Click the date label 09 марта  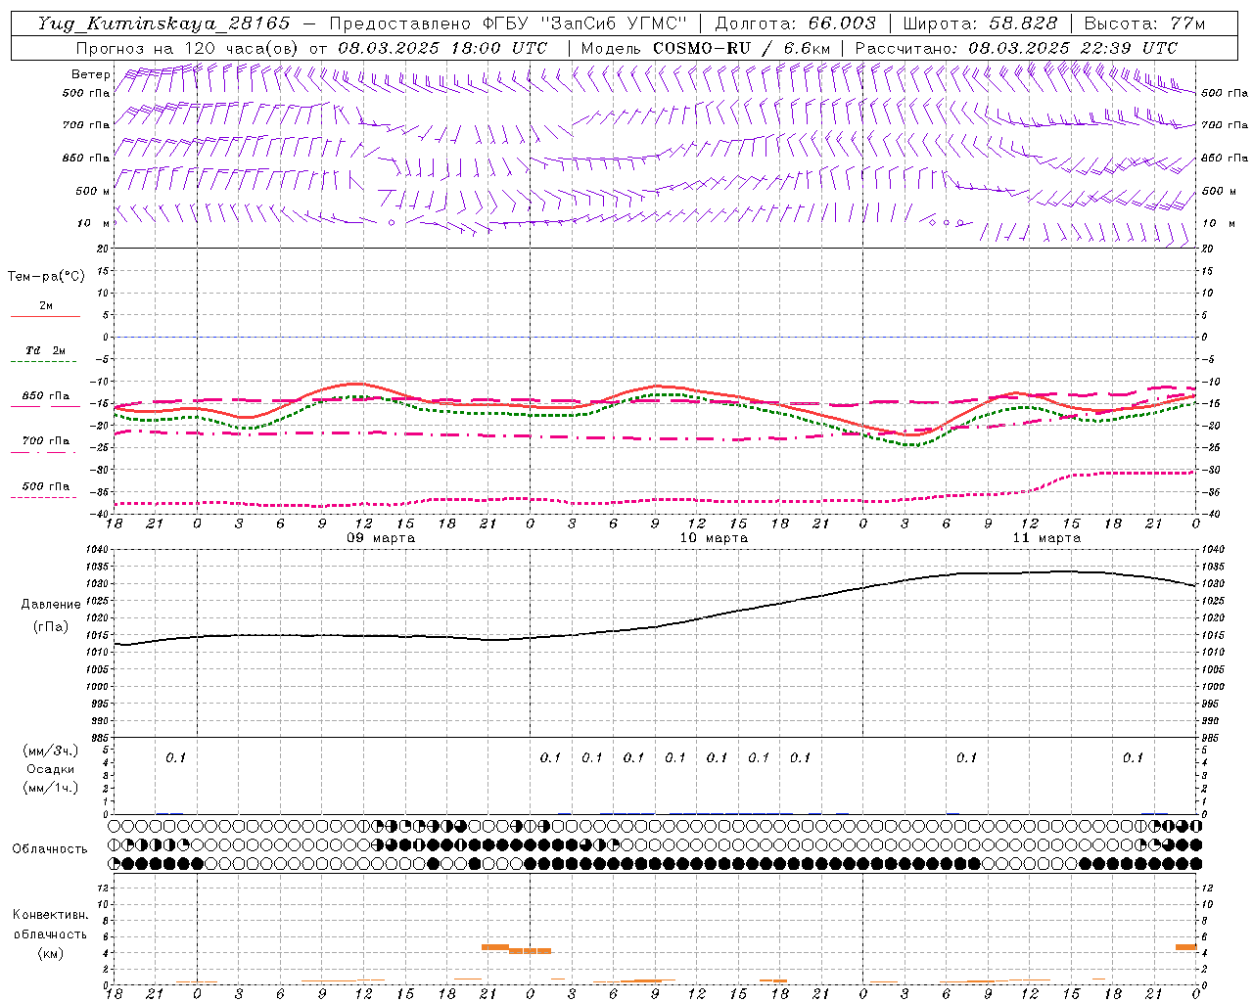tap(382, 538)
